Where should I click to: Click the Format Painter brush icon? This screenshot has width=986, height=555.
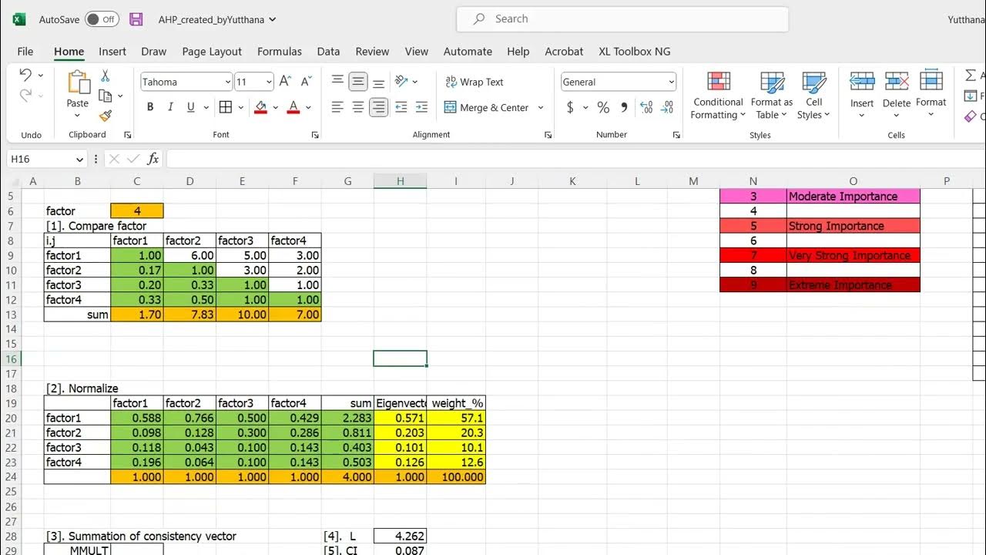106,116
